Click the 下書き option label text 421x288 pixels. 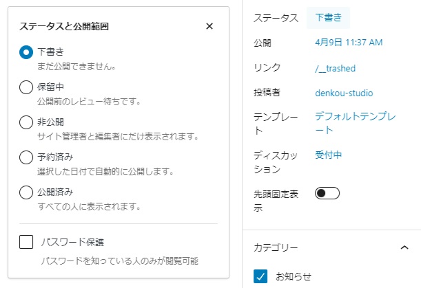coord(51,52)
